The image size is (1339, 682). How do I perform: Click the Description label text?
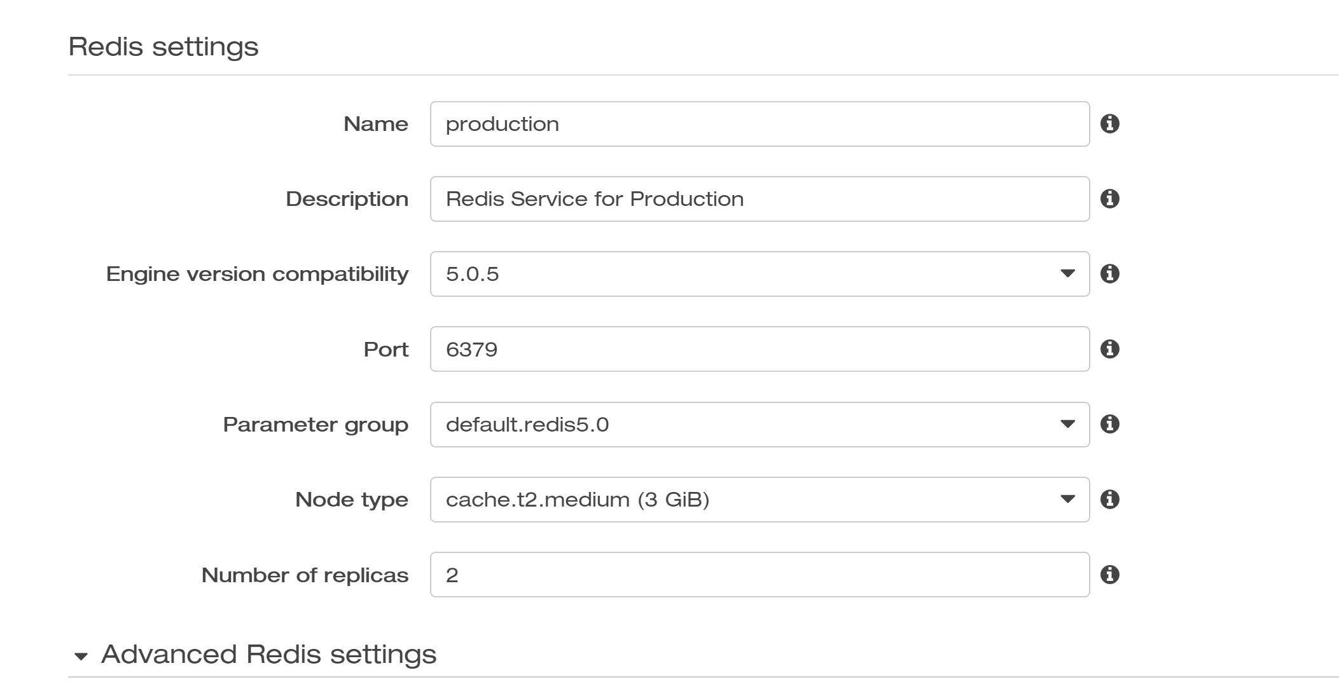[347, 199]
